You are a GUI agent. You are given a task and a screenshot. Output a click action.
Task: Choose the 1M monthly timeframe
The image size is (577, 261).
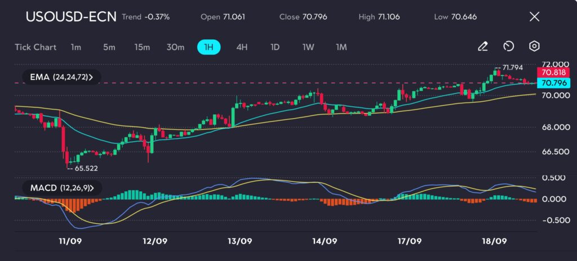pos(341,47)
